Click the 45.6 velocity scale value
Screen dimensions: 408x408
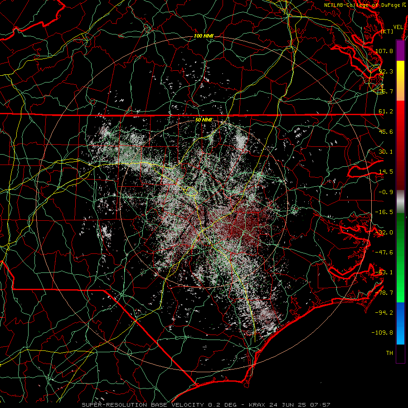tap(386, 131)
